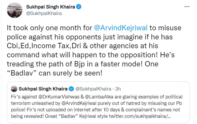Open quoted tweet author name
The image size is (197, 124).
pyautogui.click(x=43, y=89)
